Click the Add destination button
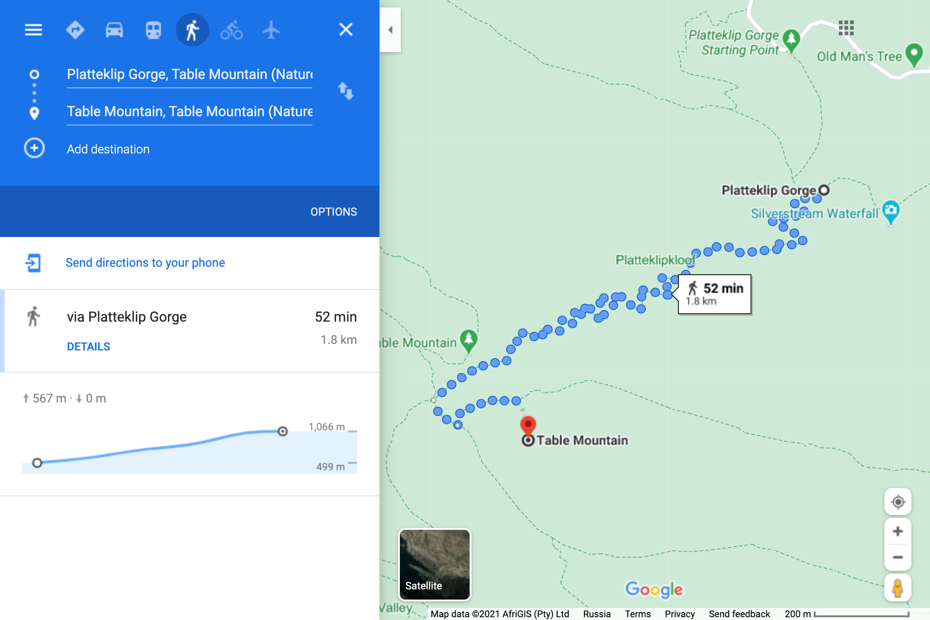Screen dimensions: 930x620 107,148
